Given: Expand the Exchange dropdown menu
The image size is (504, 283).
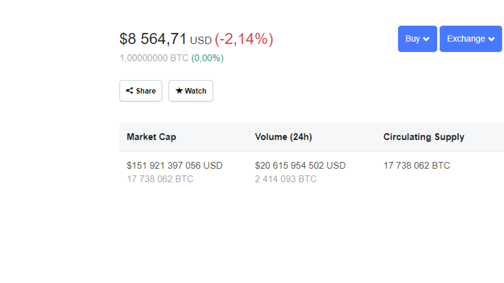Looking at the screenshot, I should (471, 39).
